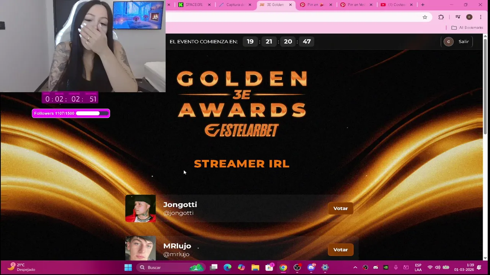This screenshot has width=490, height=275.
Task: Switch to the Captura de tab
Action: pos(235,5)
